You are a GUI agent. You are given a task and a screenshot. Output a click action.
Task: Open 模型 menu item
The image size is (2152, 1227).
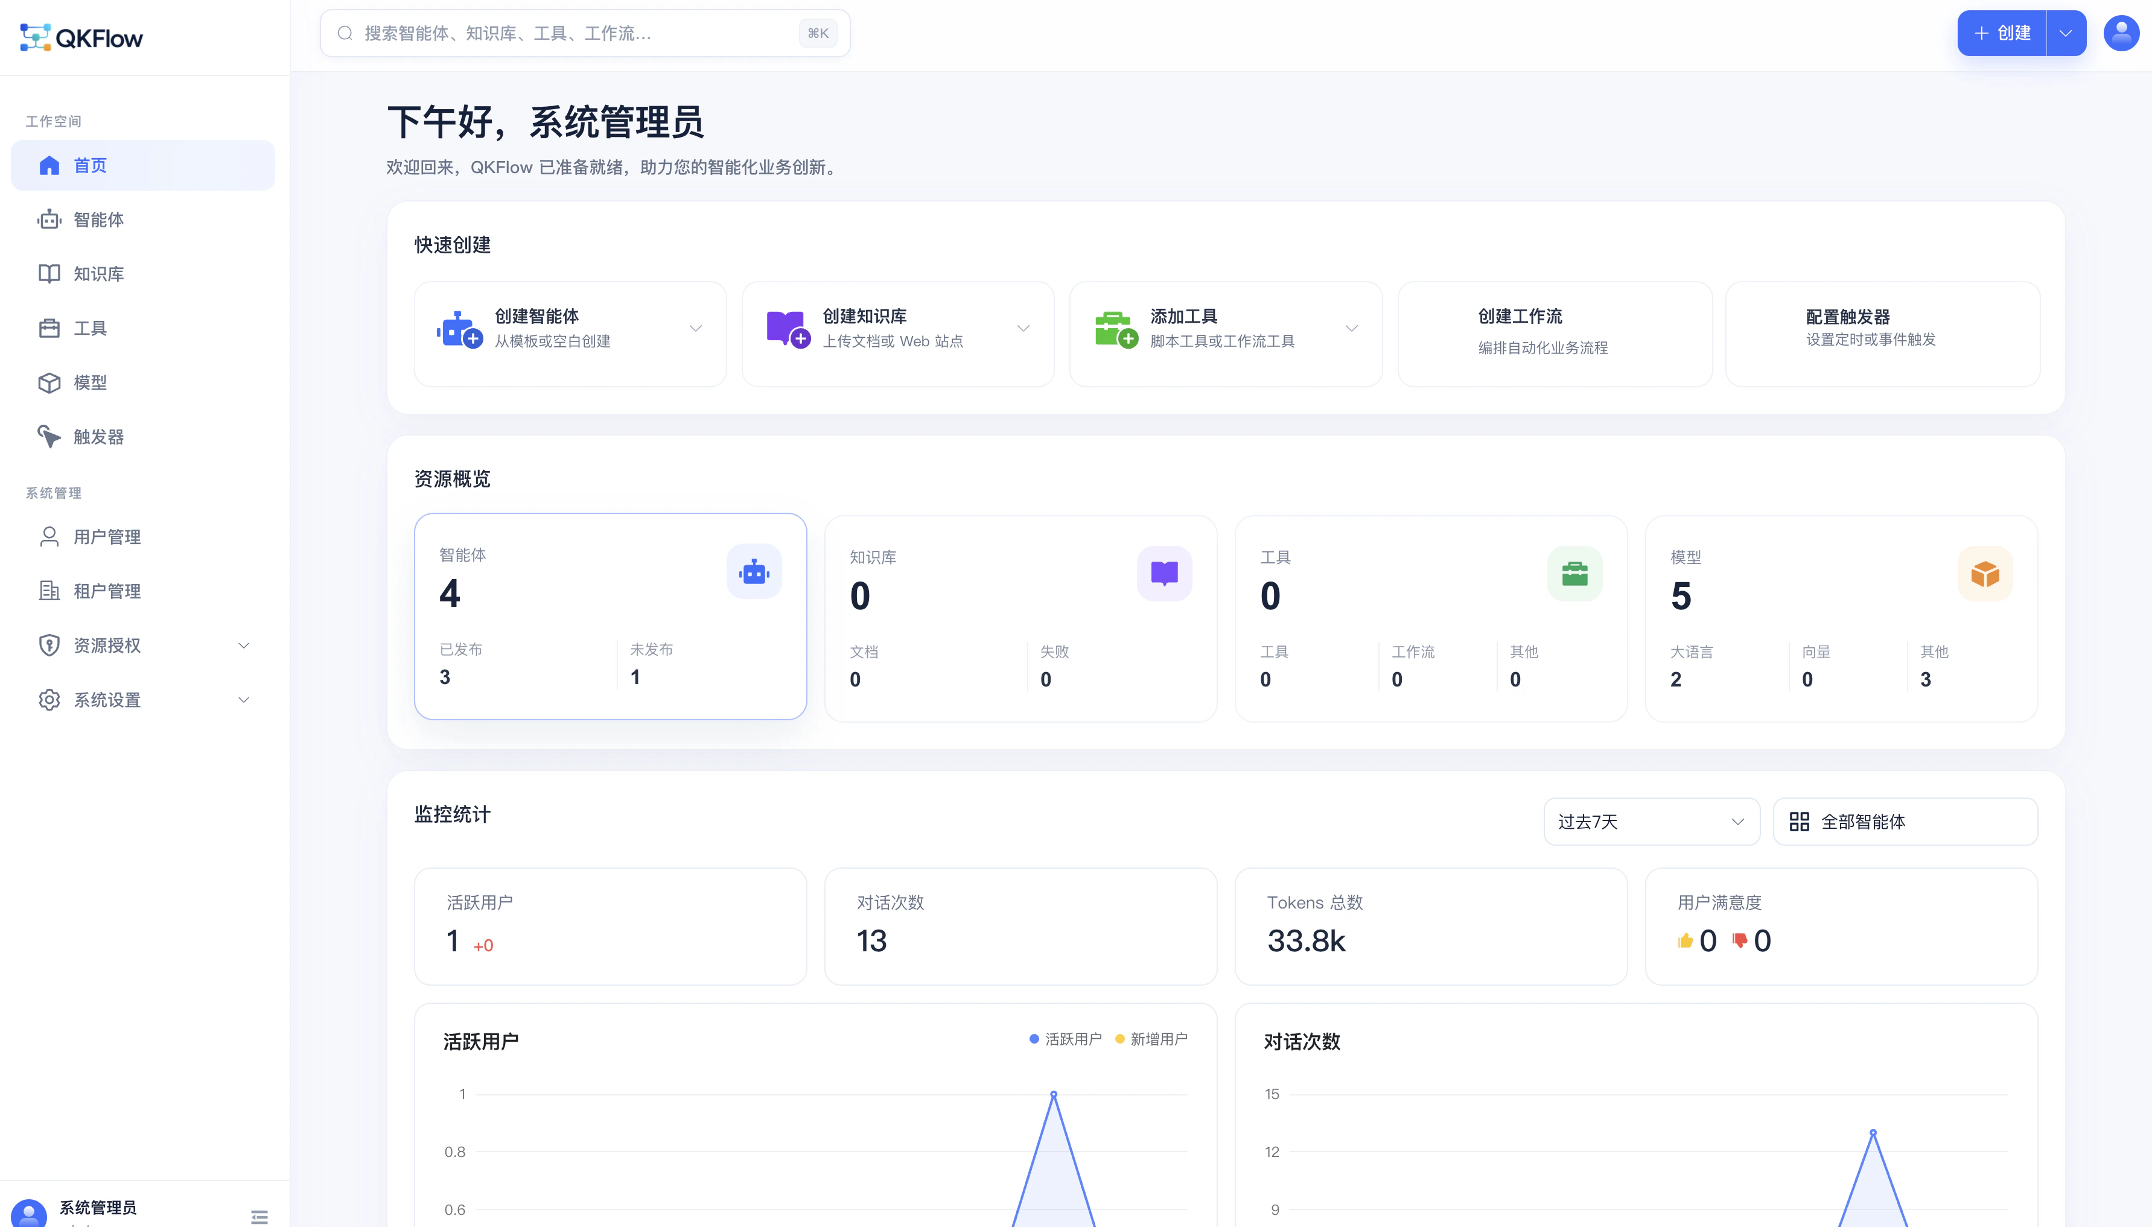142,382
